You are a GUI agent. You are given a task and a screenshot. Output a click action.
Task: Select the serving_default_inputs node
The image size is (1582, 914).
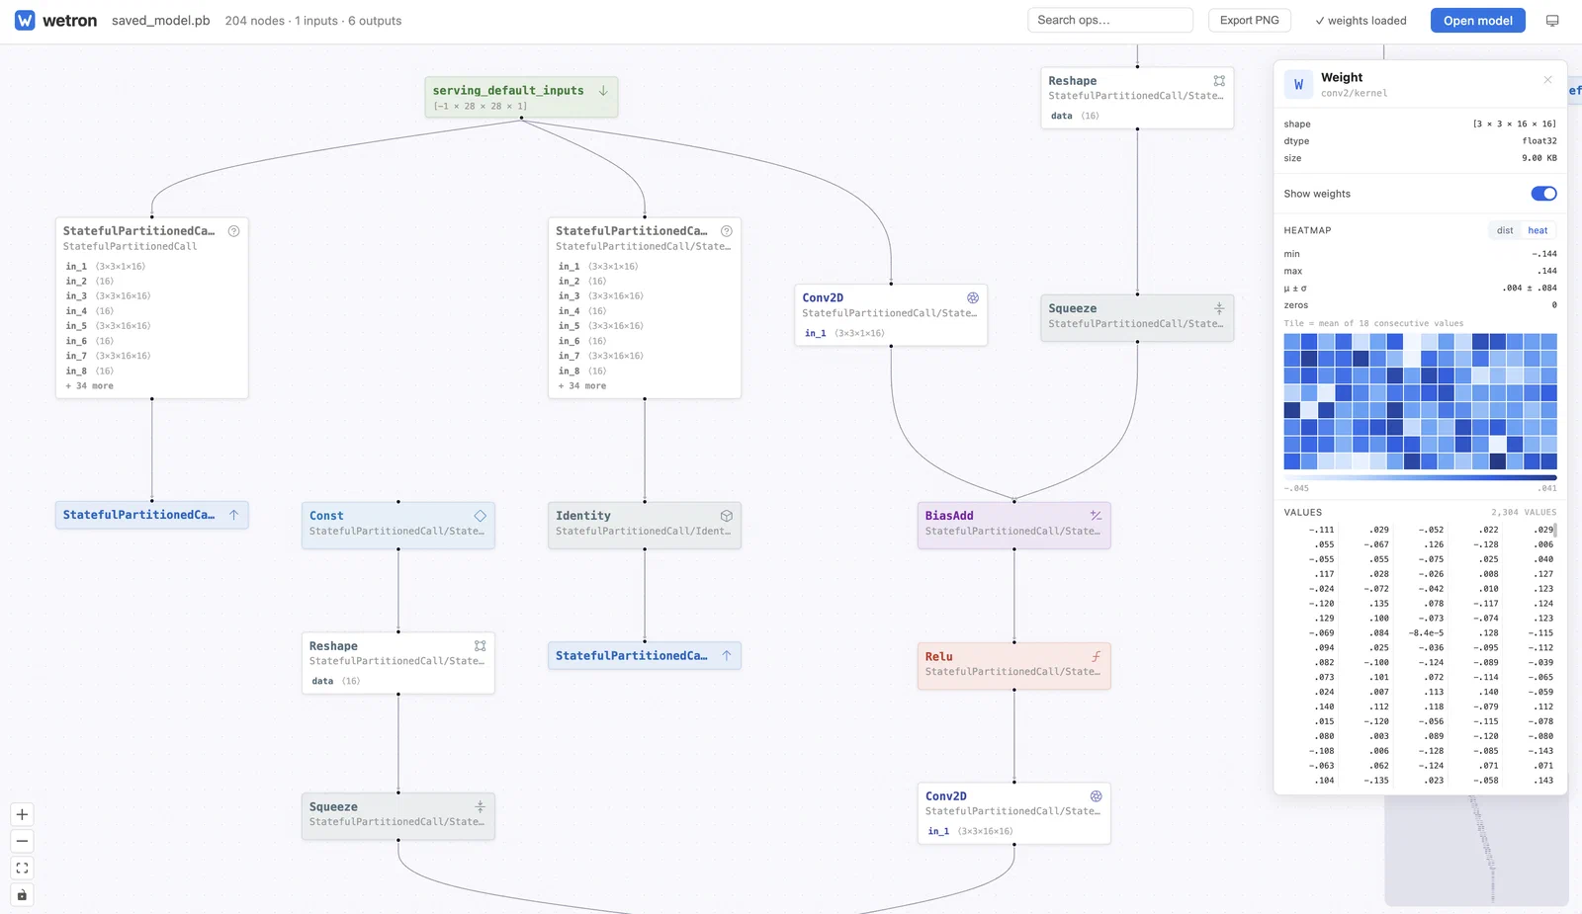click(521, 97)
